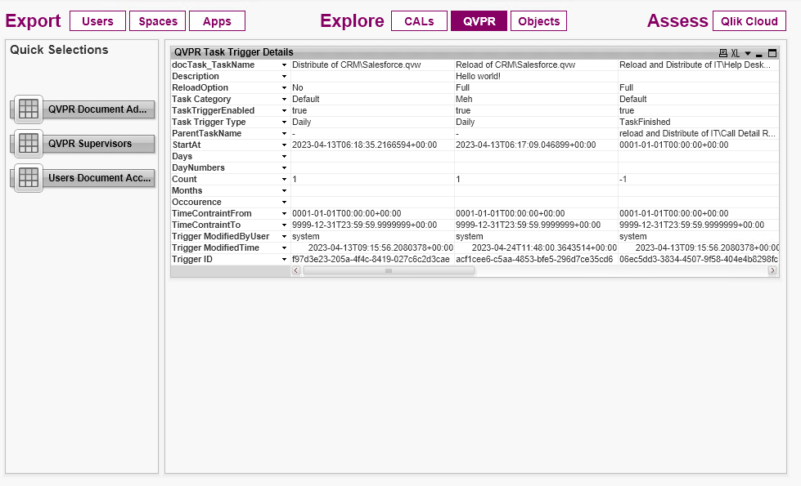This screenshot has width=801, height=486.
Task: Switch to the Objects tab
Action: [x=538, y=20]
